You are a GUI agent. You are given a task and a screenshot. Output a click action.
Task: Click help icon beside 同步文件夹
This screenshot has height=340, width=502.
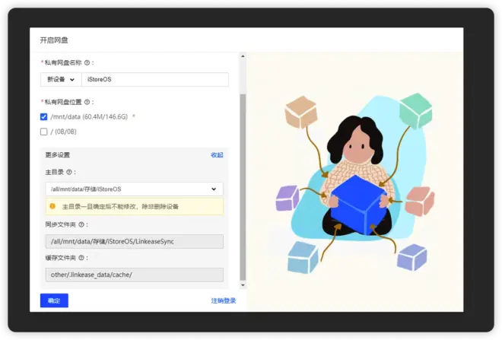pos(81,224)
